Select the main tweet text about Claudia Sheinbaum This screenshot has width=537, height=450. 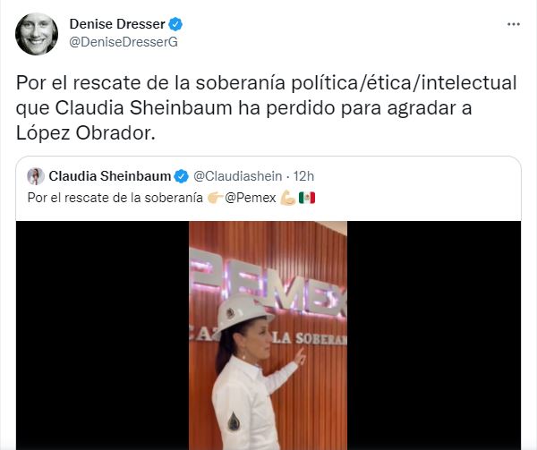(x=266, y=107)
